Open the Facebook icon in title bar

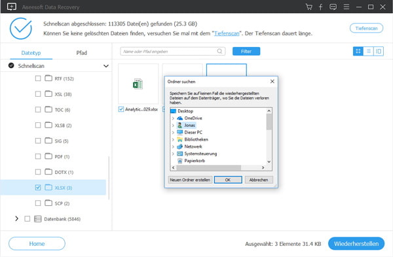pyautogui.click(x=320, y=7)
